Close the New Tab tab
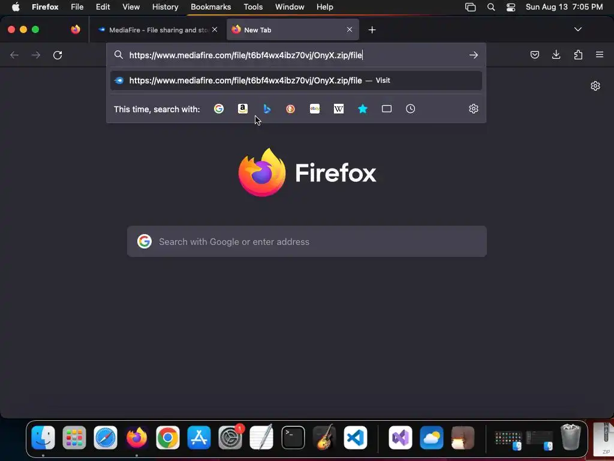 (350, 30)
